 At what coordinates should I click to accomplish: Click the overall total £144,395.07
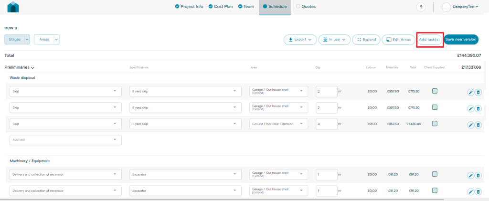(x=469, y=55)
